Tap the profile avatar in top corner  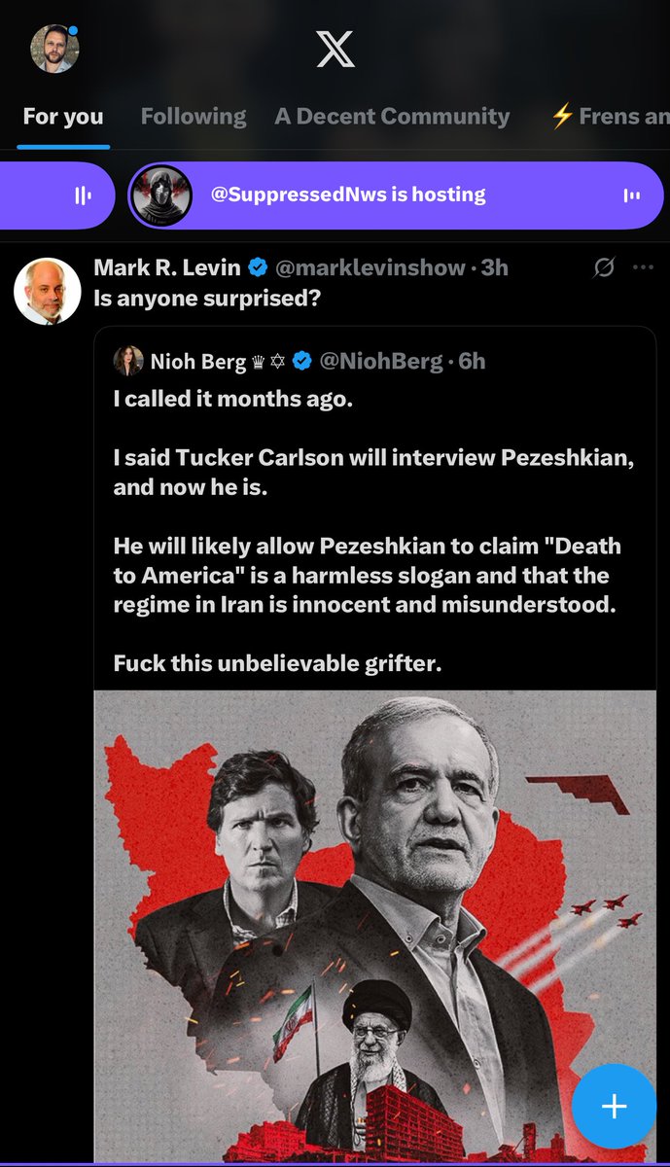[x=53, y=49]
